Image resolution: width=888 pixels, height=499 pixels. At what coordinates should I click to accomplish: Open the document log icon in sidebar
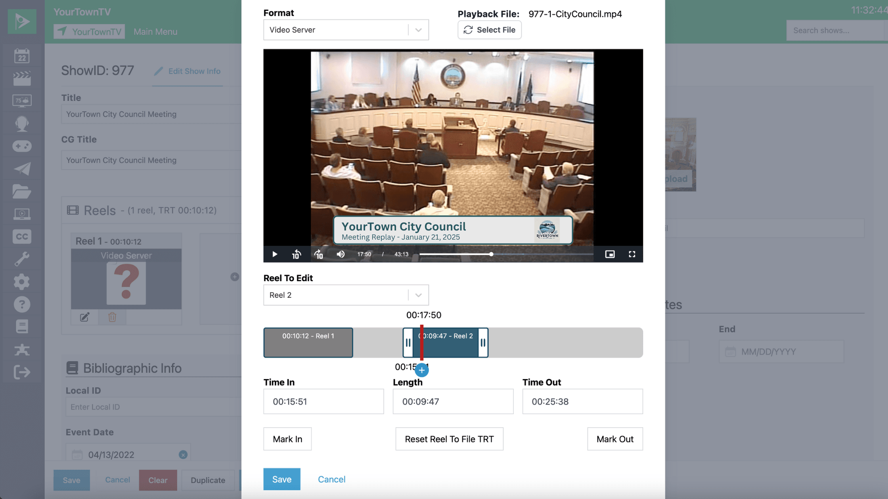[22, 327]
